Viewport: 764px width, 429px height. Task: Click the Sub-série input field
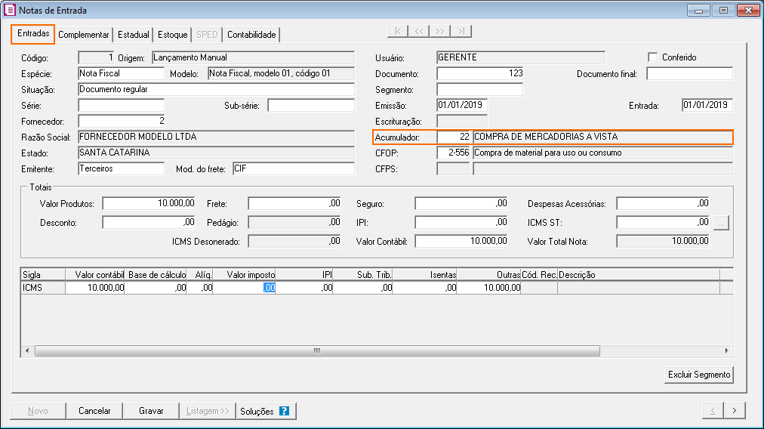pyautogui.click(x=311, y=105)
